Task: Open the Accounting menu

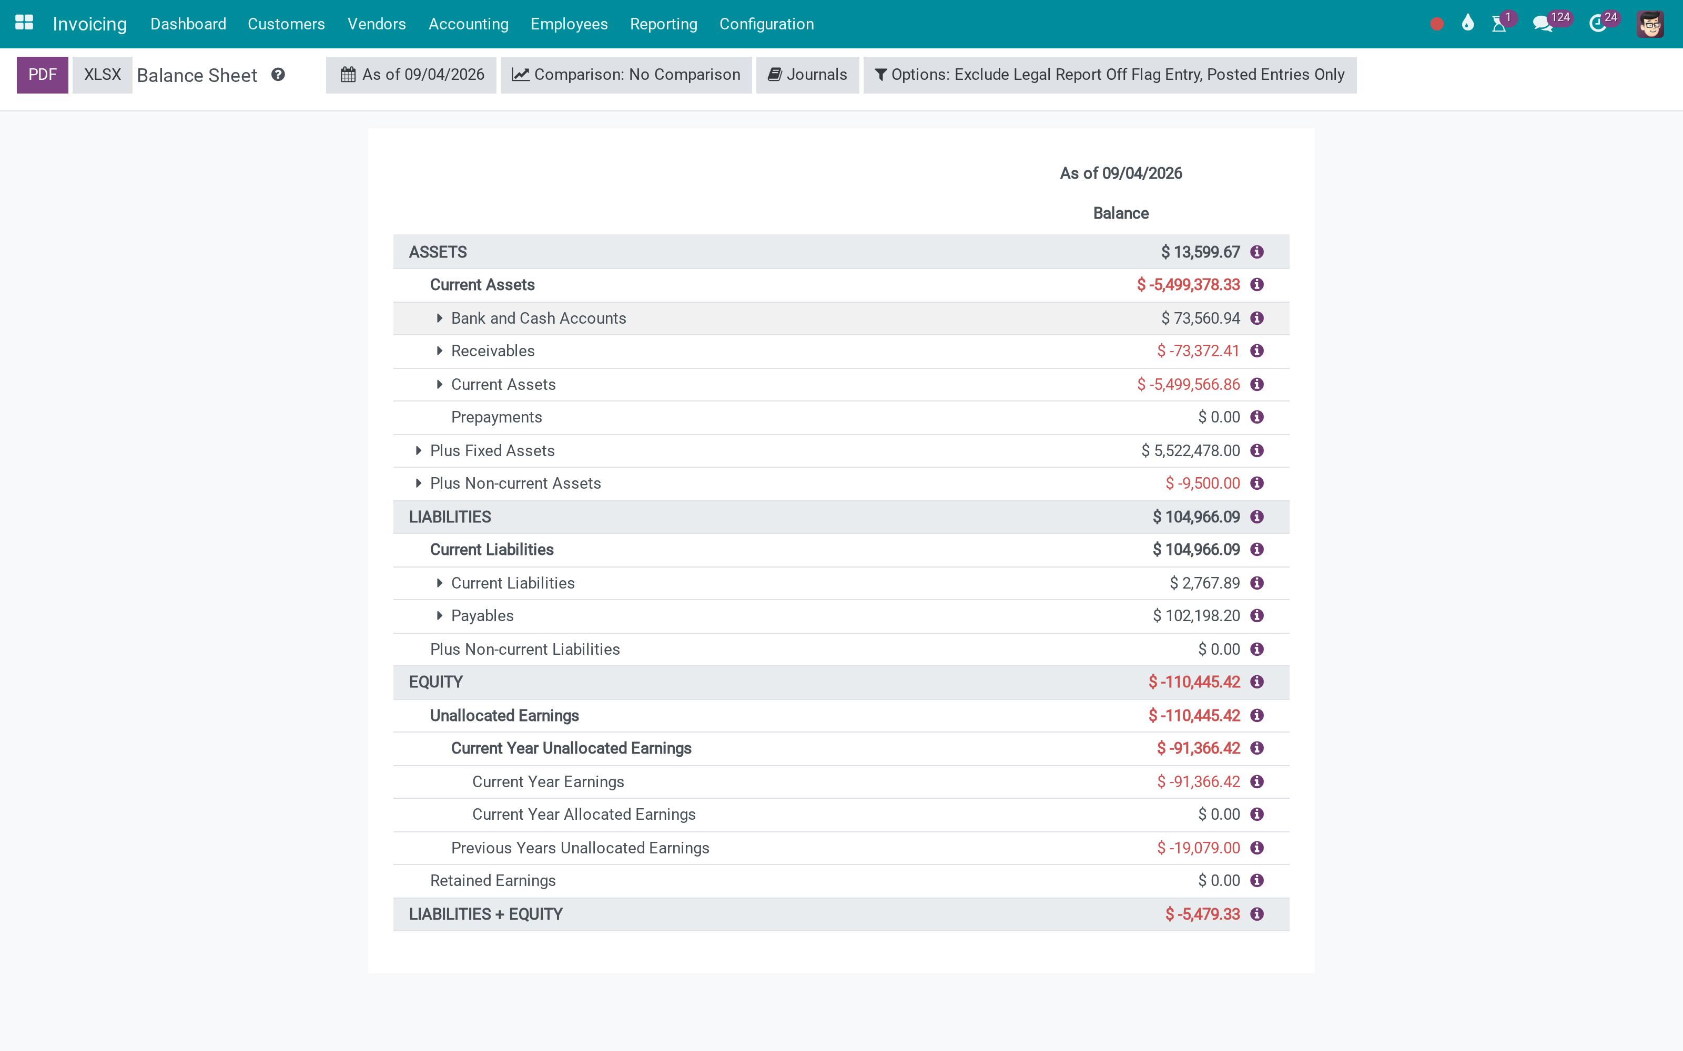Action: click(468, 24)
